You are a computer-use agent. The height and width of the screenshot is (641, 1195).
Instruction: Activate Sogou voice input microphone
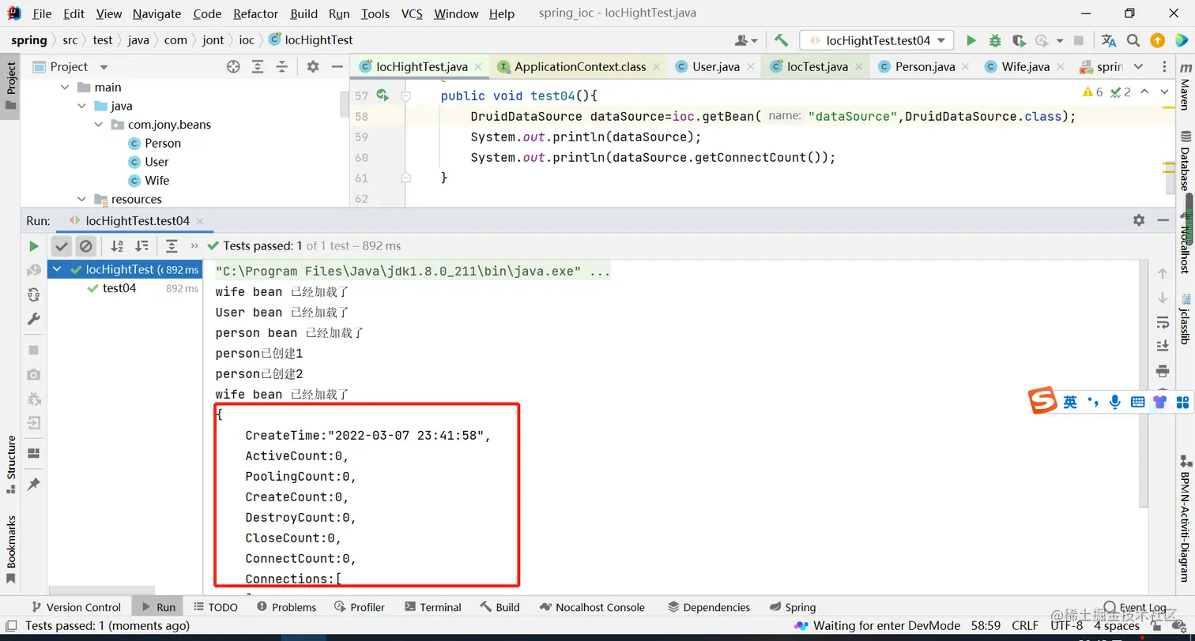[x=1115, y=402]
